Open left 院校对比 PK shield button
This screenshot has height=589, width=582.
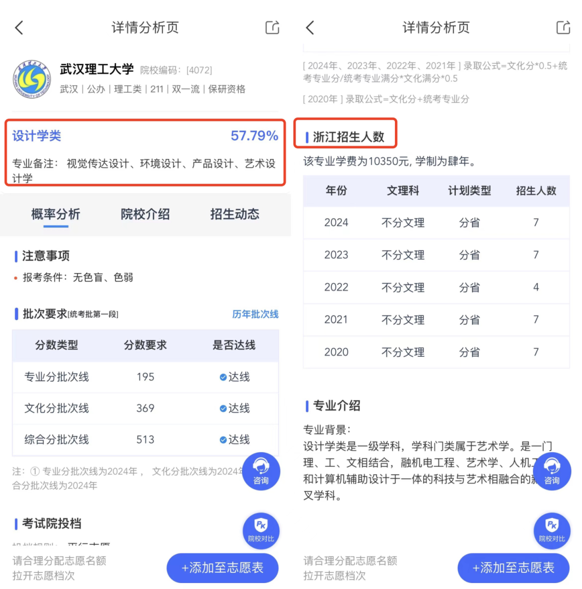click(261, 530)
